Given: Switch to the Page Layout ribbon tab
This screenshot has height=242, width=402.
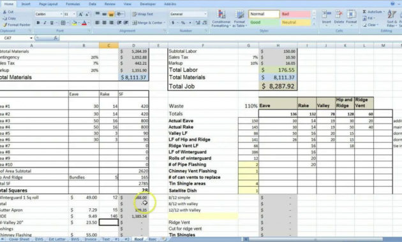Looking at the screenshot, I should click(48, 4).
